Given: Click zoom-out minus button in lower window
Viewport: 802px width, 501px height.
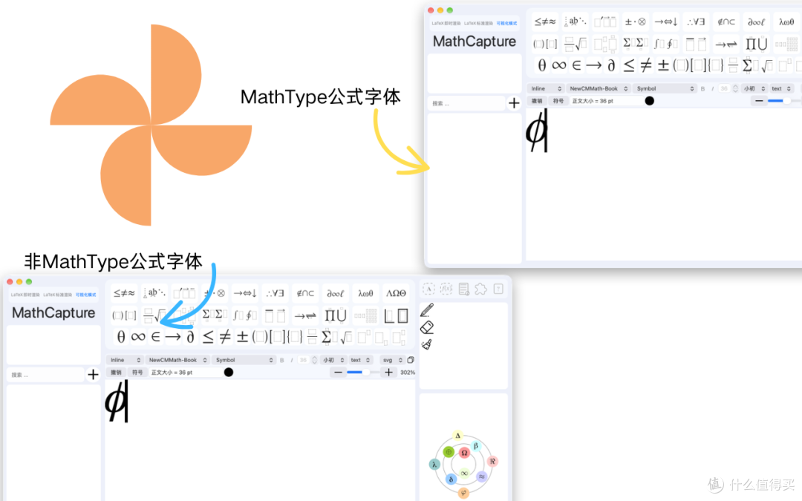Looking at the screenshot, I should [338, 372].
